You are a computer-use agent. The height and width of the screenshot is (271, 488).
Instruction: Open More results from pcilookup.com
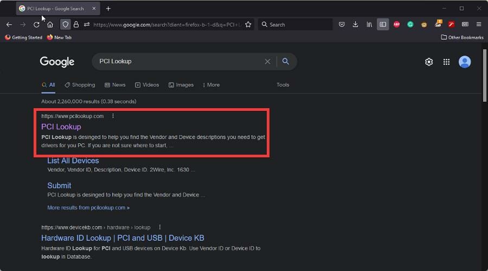click(88, 207)
